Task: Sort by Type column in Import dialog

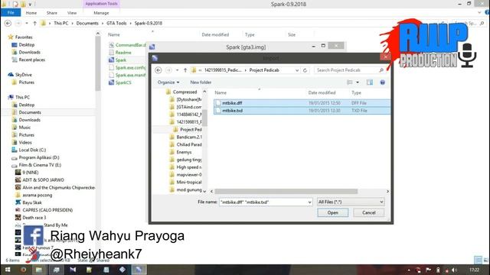Action: (356, 92)
